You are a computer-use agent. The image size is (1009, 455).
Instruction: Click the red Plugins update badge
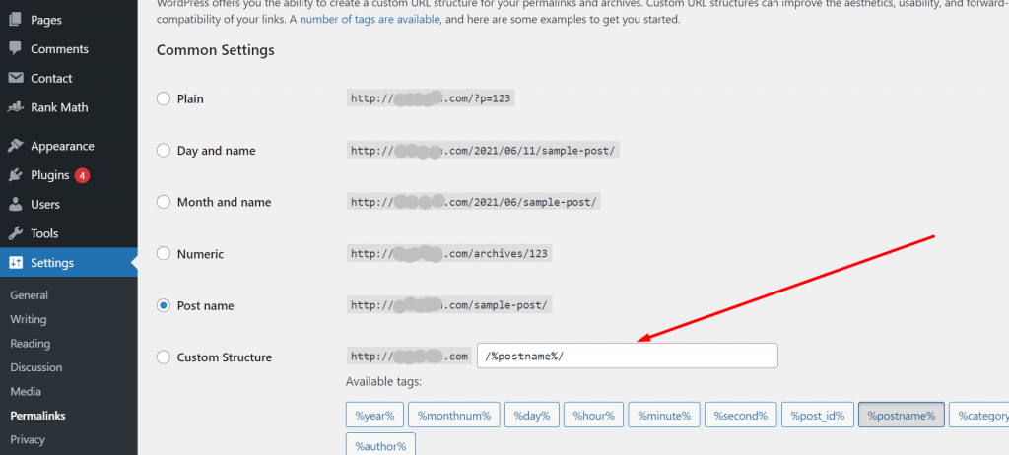click(82, 175)
